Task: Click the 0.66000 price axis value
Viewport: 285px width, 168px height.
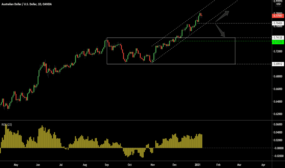Action: [x=278, y=89]
